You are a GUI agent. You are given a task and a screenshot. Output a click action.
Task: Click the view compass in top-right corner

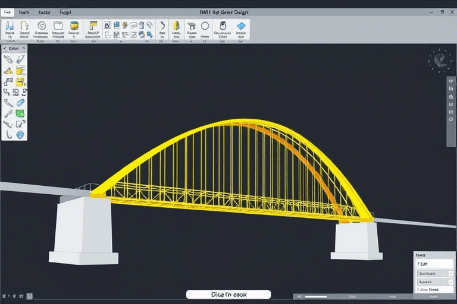(441, 60)
